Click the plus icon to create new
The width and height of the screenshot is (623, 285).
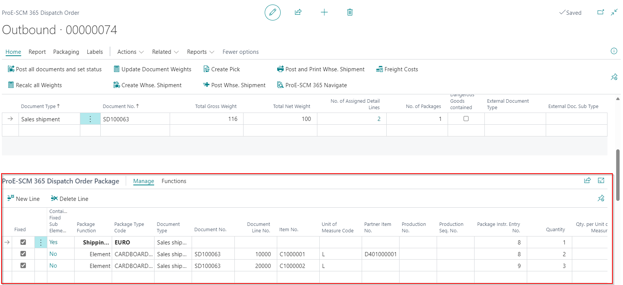pos(324,12)
